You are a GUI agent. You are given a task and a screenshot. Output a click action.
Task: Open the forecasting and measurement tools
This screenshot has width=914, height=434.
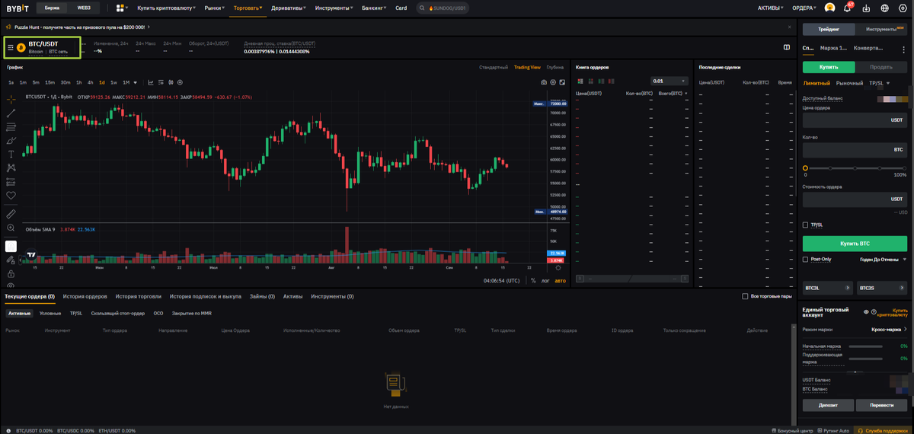point(11,181)
